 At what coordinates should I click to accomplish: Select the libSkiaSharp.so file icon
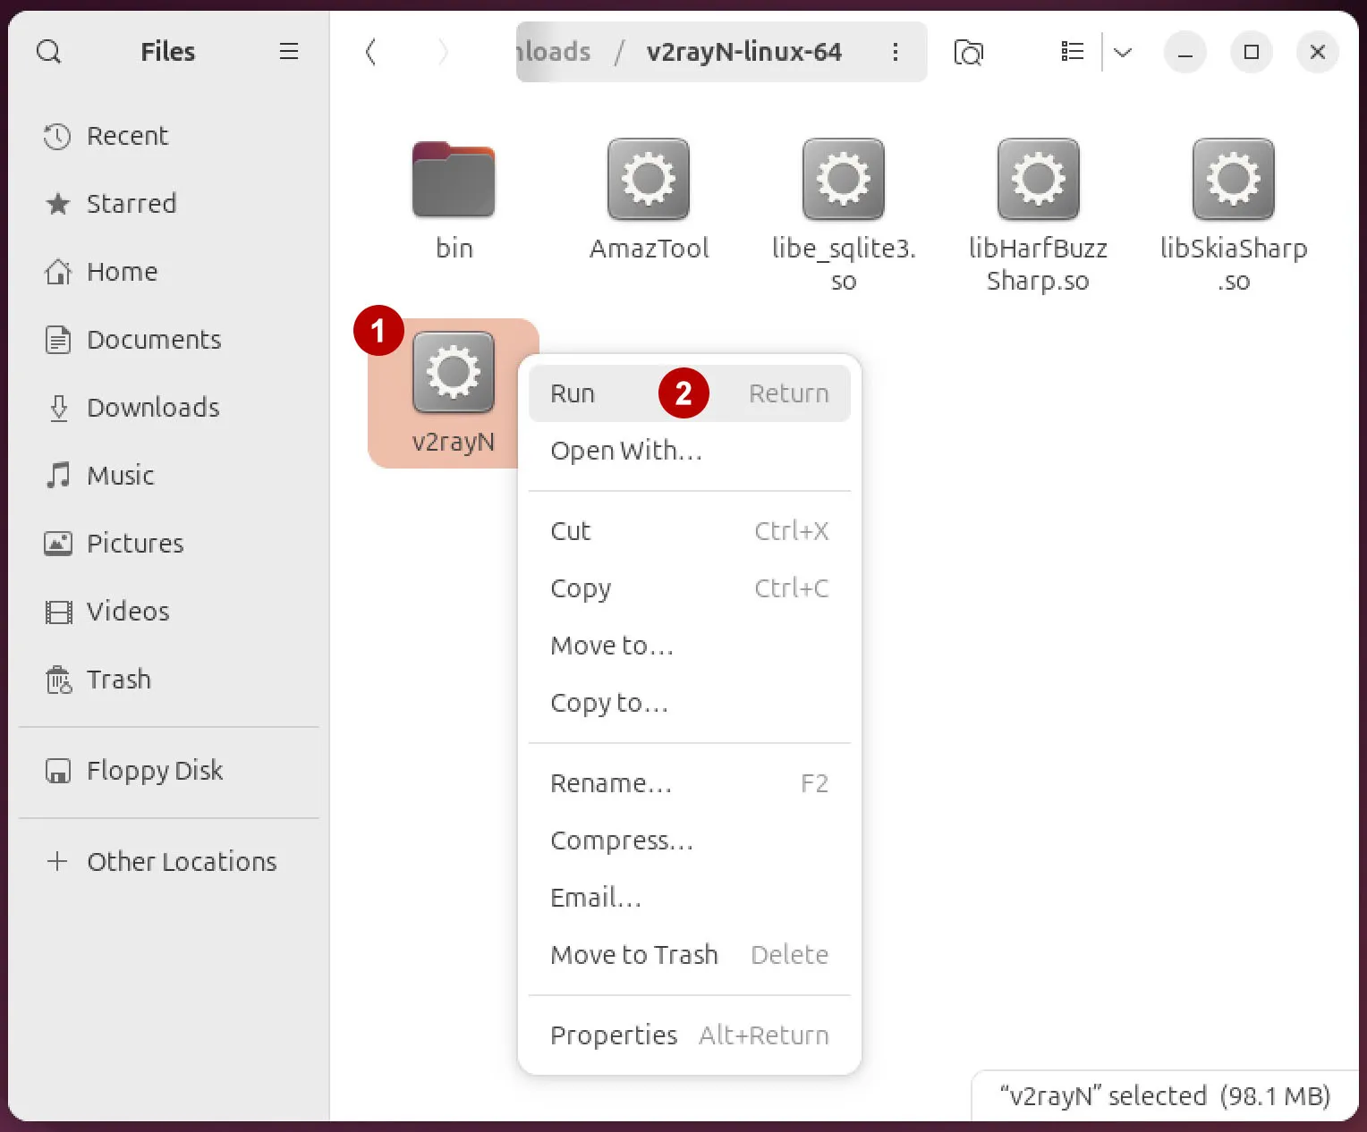pyautogui.click(x=1234, y=180)
